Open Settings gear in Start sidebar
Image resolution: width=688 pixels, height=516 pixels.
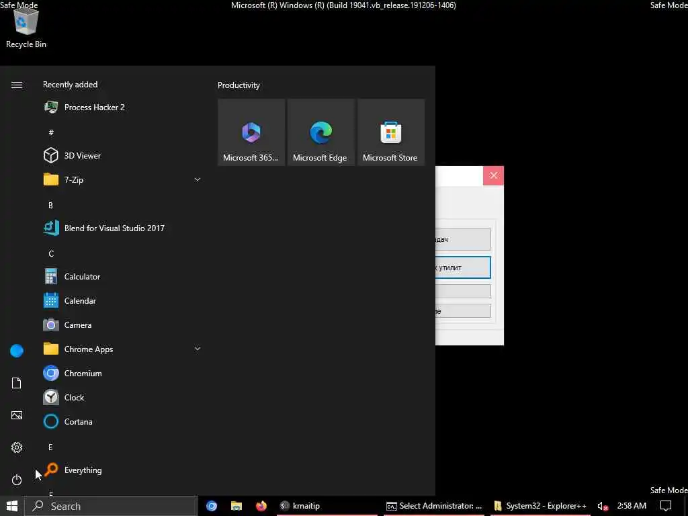[x=17, y=447]
